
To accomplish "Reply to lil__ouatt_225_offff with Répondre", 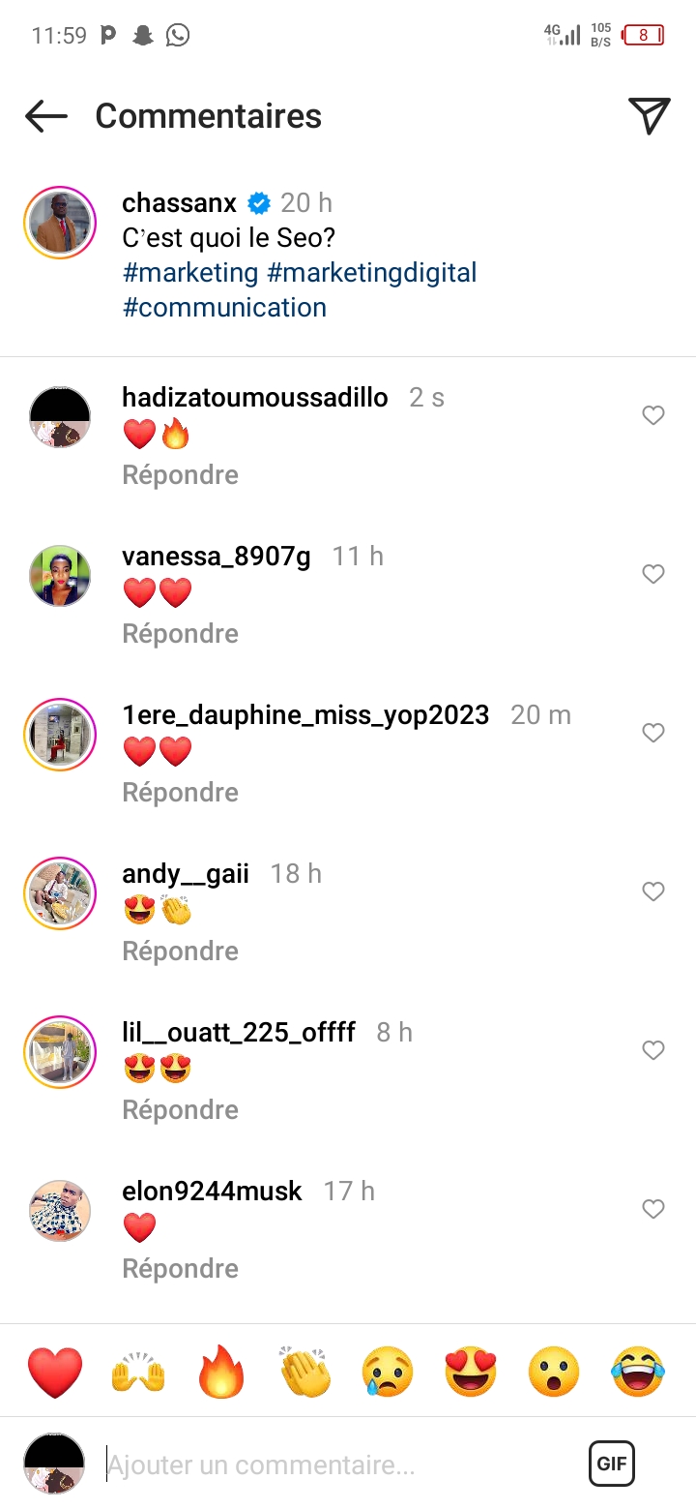I will click(181, 1110).
